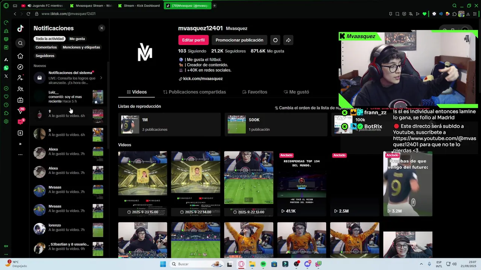Click the share profile arrow icon
The image size is (481, 270).
[x=288, y=40]
